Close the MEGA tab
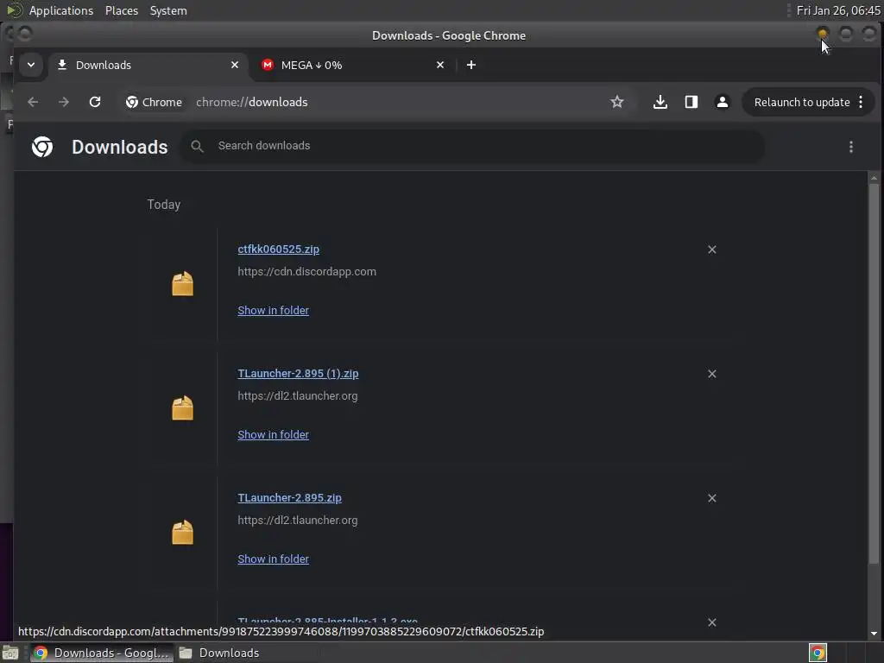Viewport: 884px width, 663px height. click(x=440, y=65)
